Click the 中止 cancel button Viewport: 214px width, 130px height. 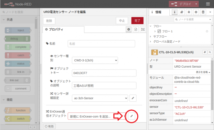[x=122, y=21]
